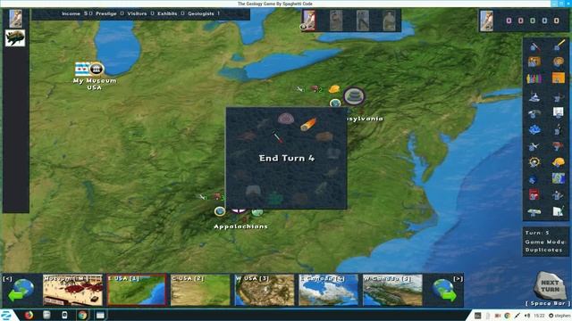Switch to the W Canada [5] region

pos(392,290)
